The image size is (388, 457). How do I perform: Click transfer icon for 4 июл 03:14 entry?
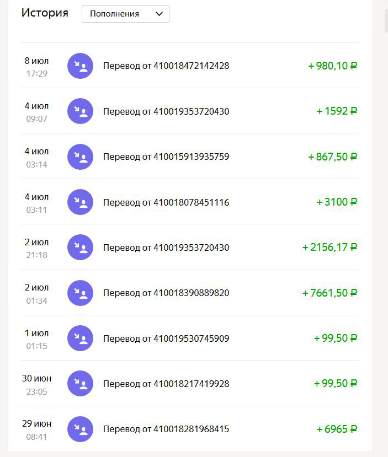[80, 157]
